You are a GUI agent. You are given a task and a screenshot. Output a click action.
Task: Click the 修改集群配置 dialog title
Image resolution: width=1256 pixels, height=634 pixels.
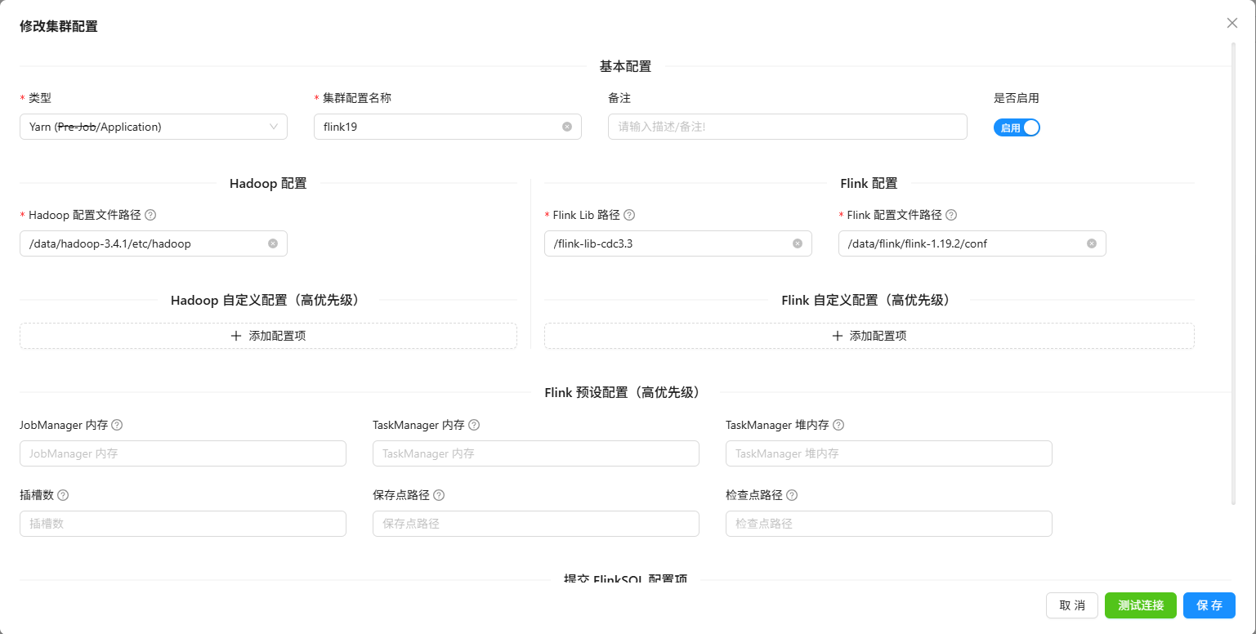click(x=59, y=25)
